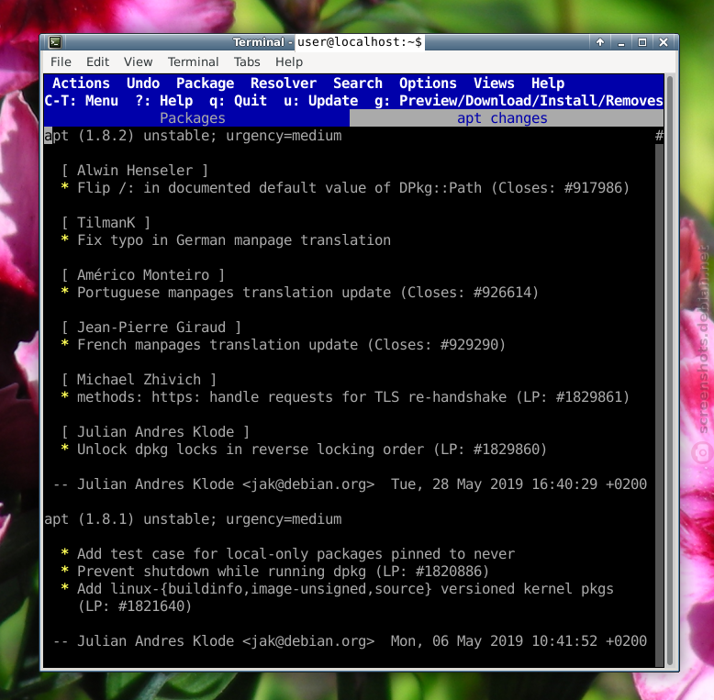
Task: Click 'French manpages translation update' line
Action: [284, 345]
